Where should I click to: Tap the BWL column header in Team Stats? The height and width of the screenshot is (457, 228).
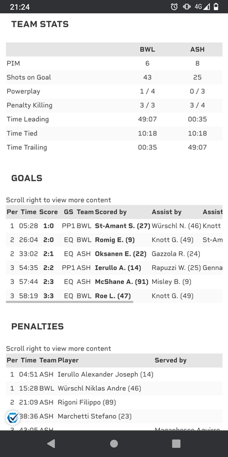click(147, 49)
